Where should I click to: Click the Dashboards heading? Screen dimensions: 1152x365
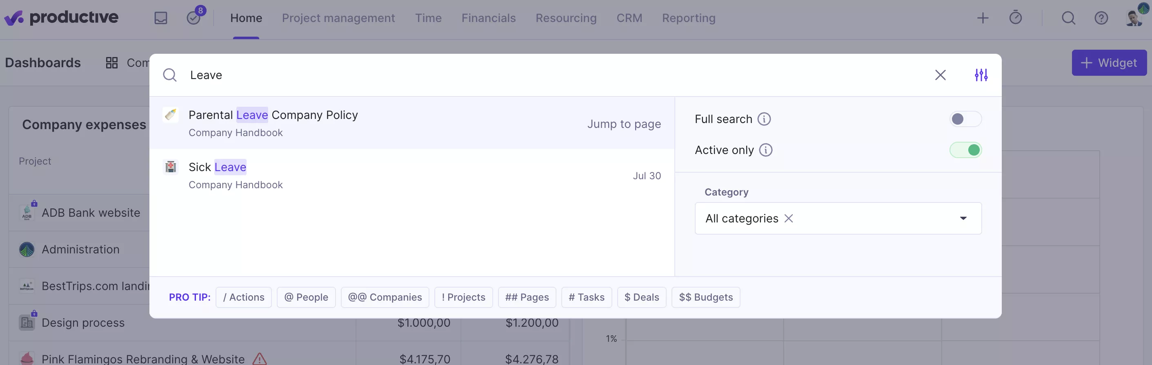(x=43, y=63)
